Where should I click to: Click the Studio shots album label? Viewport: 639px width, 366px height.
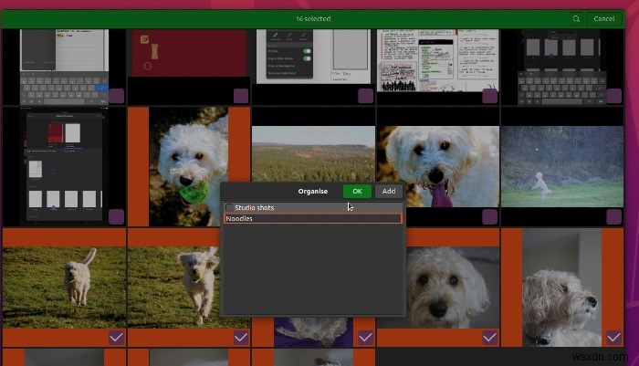[255, 207]
